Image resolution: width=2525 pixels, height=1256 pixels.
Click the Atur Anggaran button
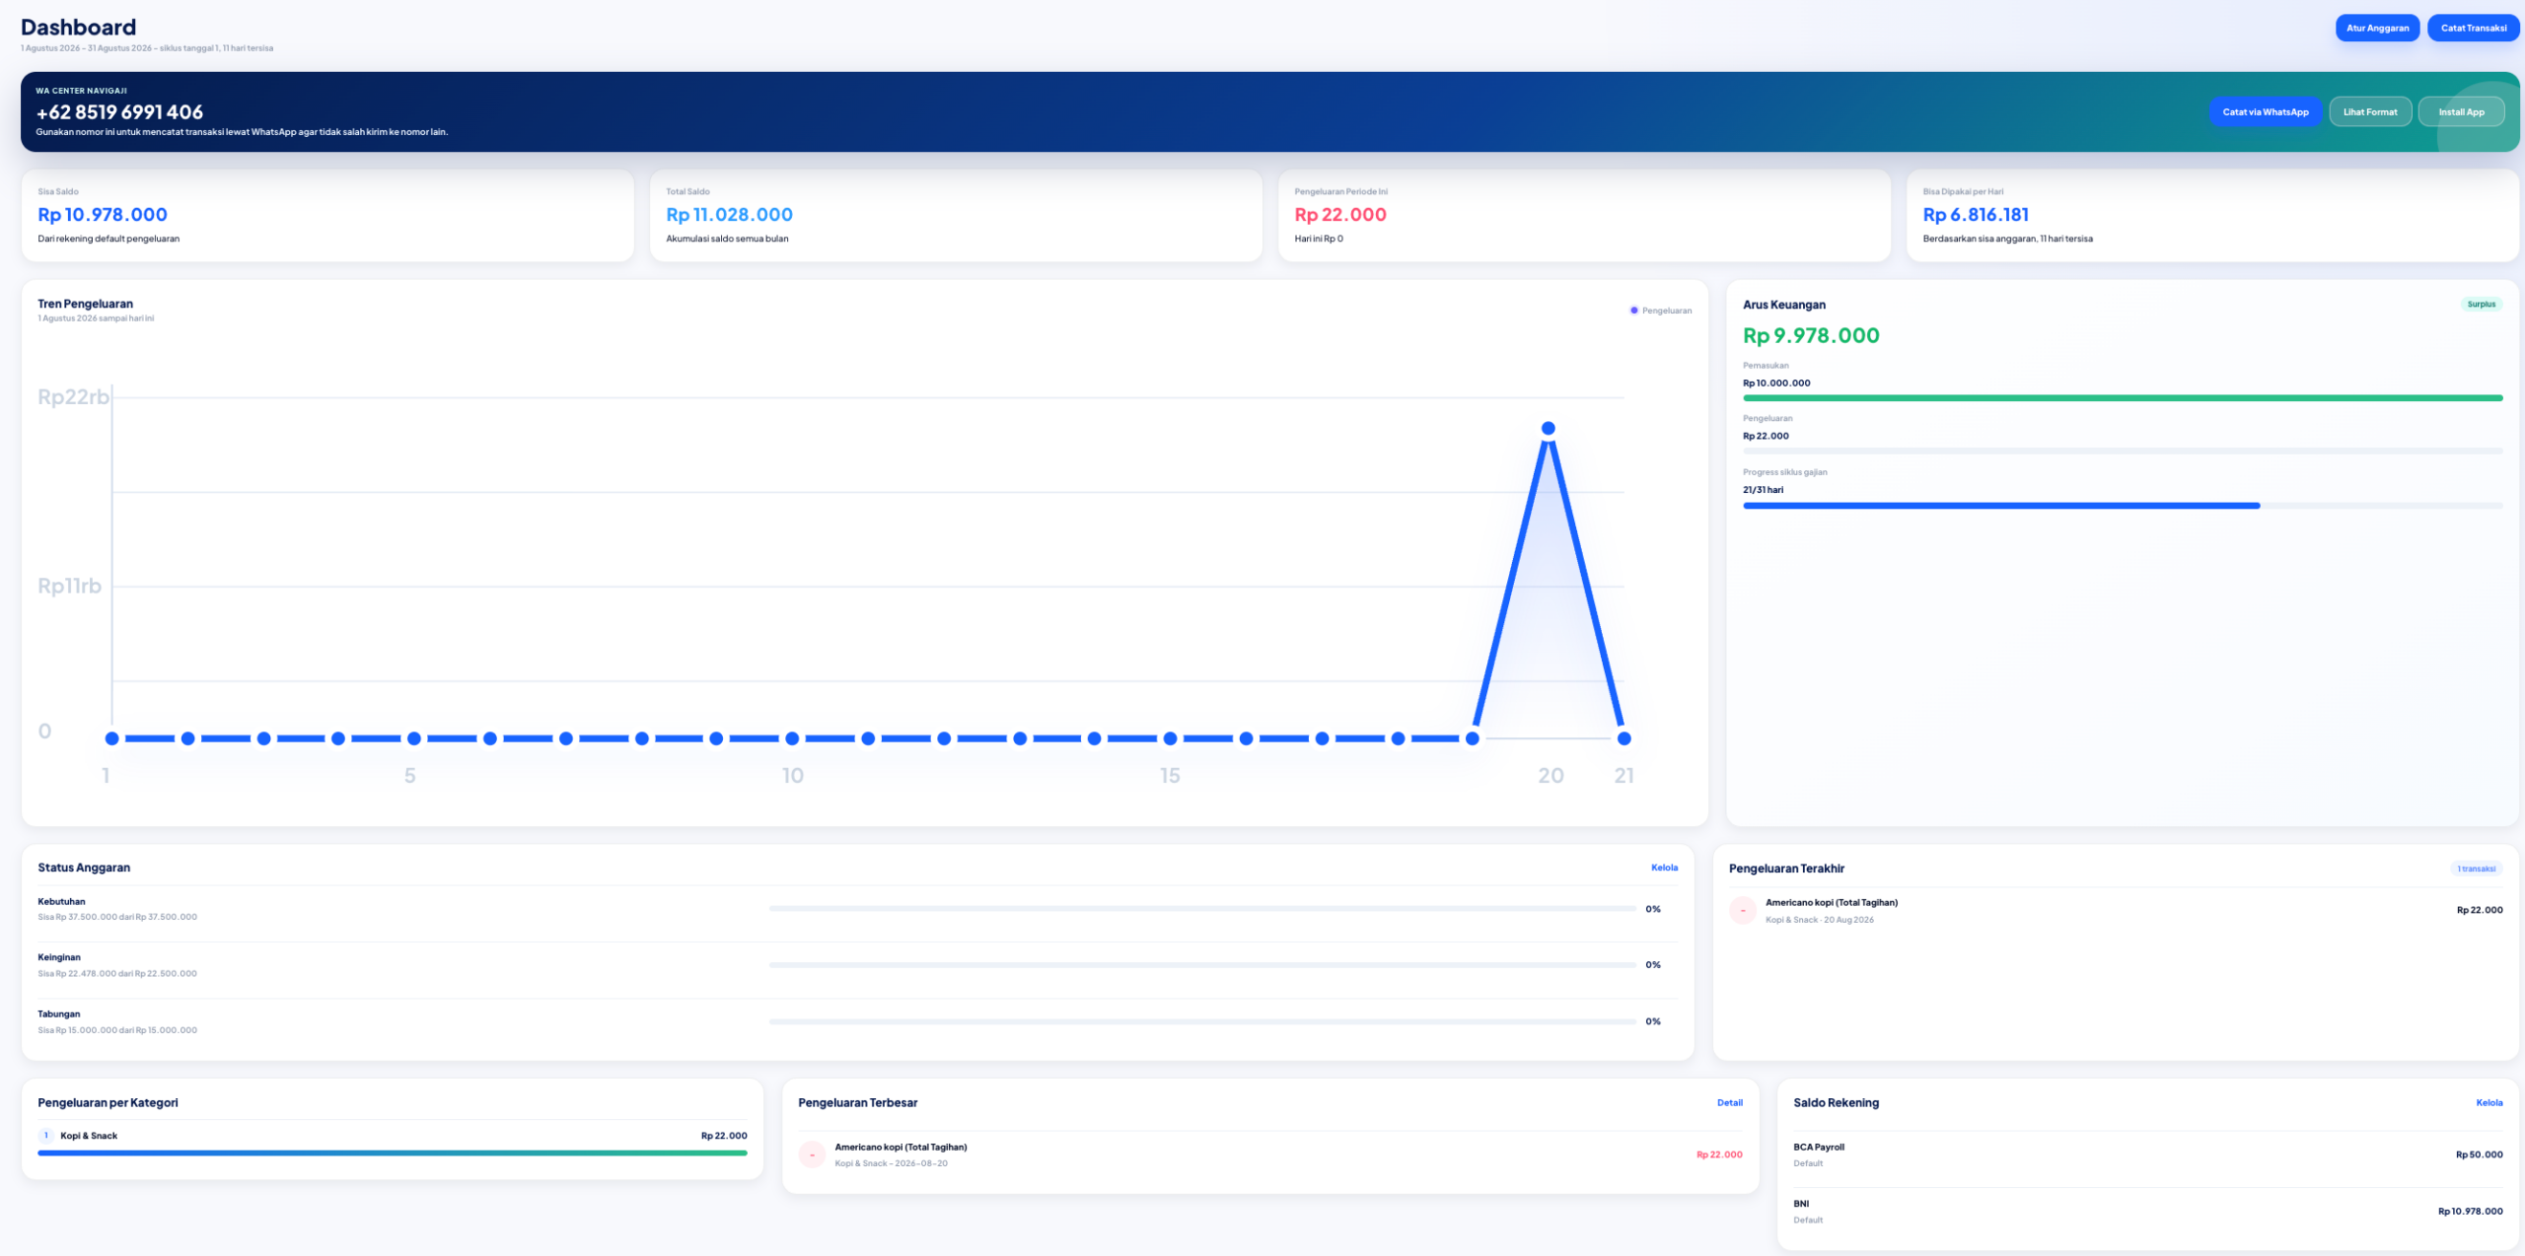[x=2376, y=28]
